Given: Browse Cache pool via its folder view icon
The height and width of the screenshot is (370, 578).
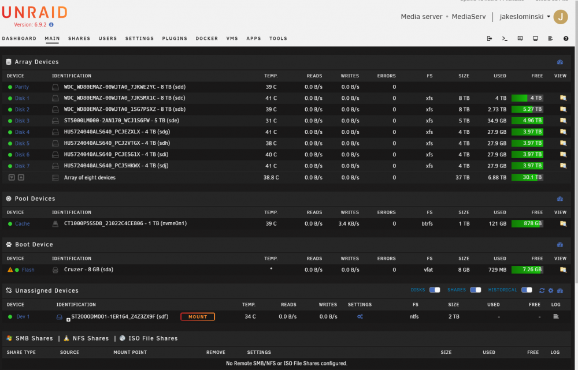Looking at the screenshot, I should pos(563,223).
